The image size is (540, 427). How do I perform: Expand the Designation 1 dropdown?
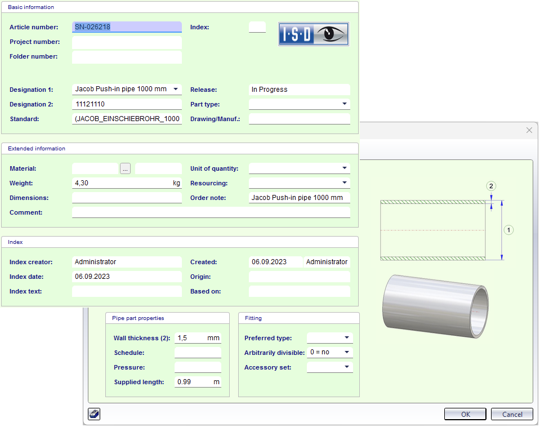pos(176,89)
